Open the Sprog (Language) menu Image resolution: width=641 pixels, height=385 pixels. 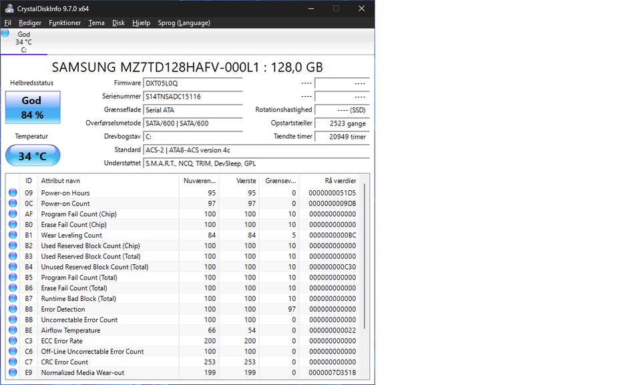[x=184, y=23]
